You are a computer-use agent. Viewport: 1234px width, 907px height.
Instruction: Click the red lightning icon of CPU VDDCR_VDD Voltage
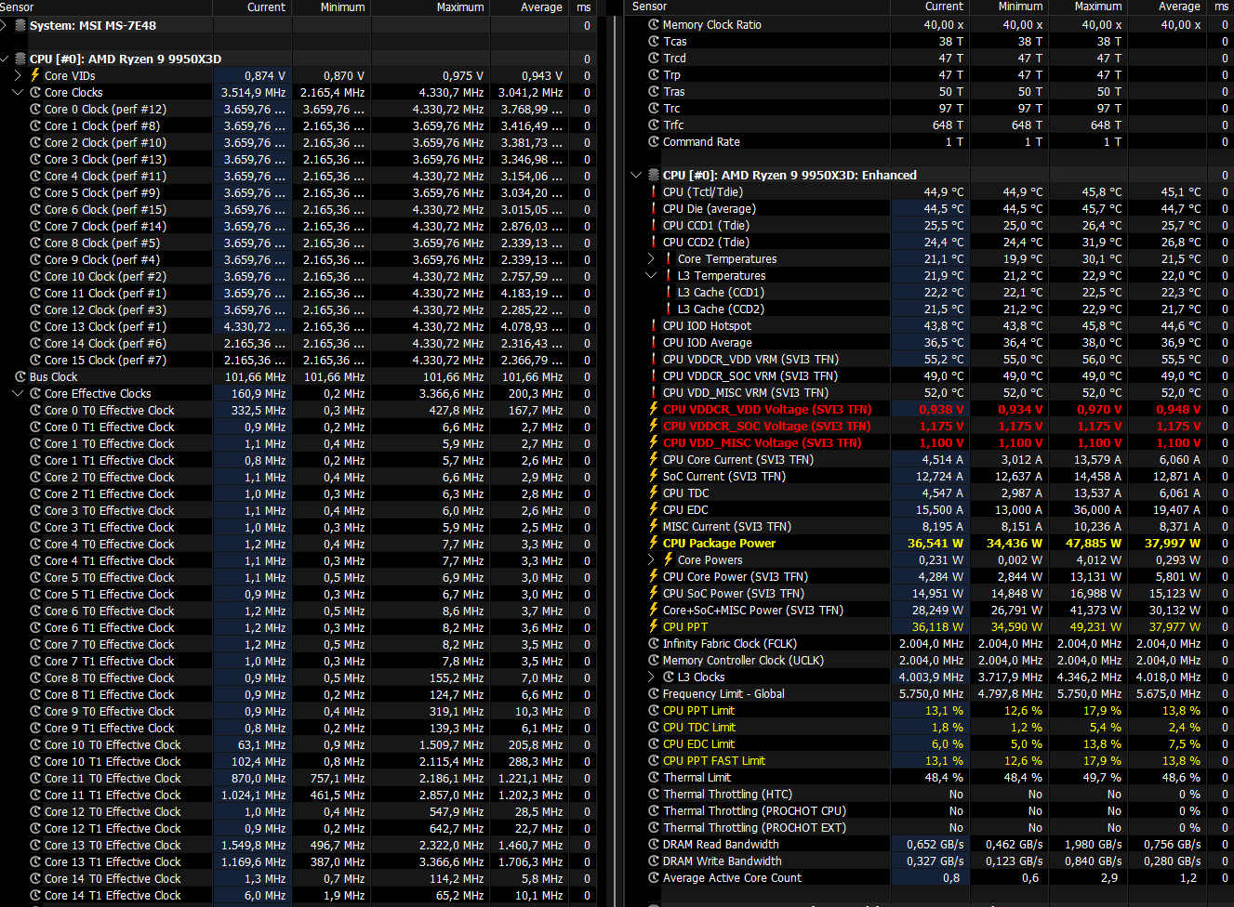point(654,409)
